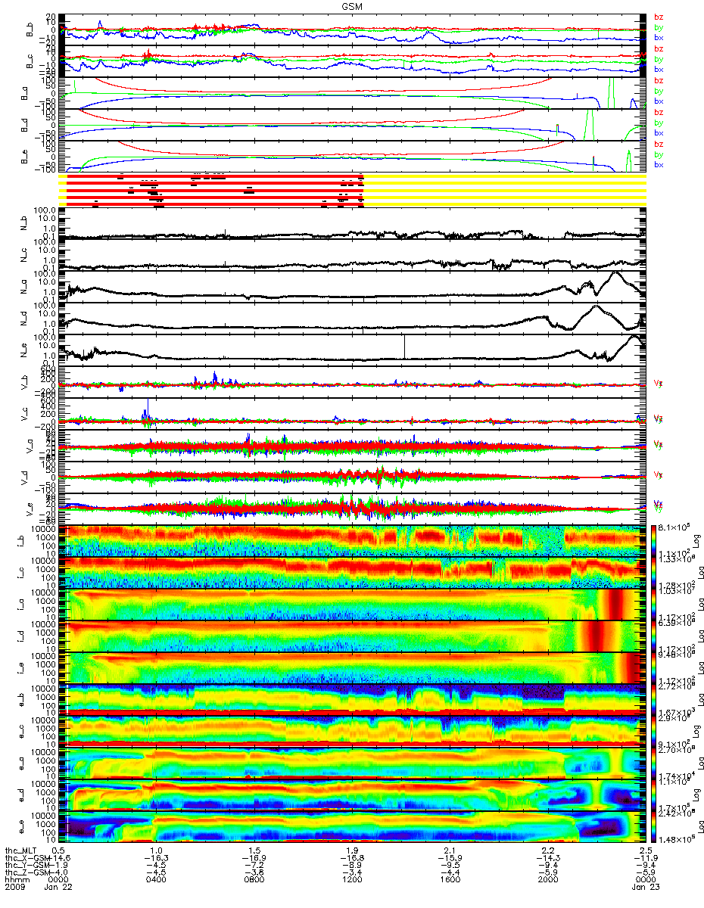Click the 2000 time tick label

(547, 879)
